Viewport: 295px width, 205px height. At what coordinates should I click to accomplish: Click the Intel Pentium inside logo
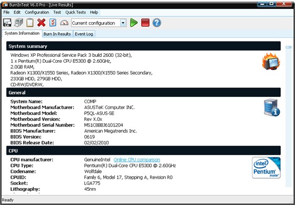[266, 168]
